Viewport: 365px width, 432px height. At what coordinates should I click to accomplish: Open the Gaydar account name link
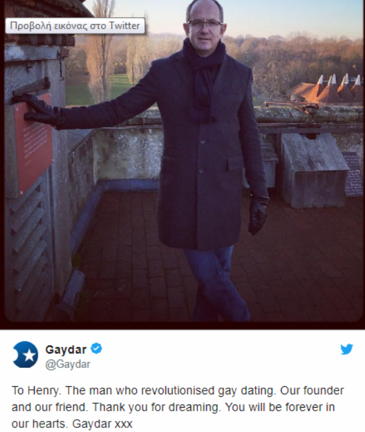[66, 349]
